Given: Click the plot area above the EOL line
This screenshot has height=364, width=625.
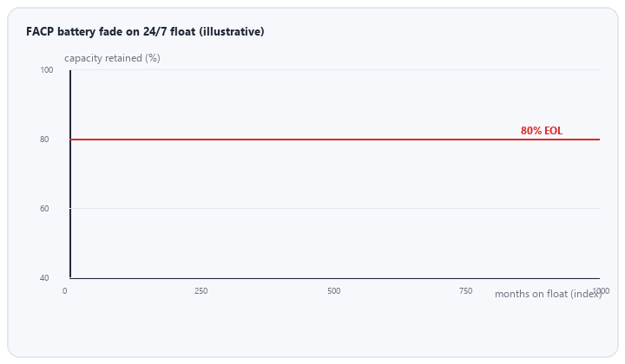Looking at the screenshot, I should pos(335,104).
